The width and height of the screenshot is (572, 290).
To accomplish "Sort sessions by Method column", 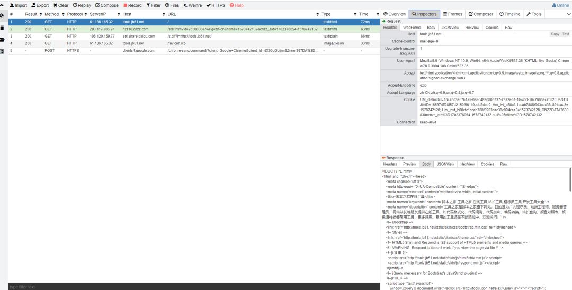I will [55, 14].
